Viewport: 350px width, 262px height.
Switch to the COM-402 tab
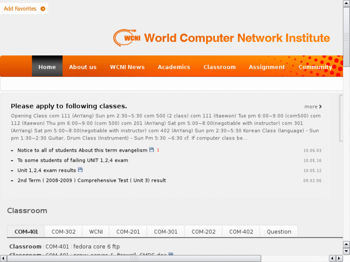[241, 232]
